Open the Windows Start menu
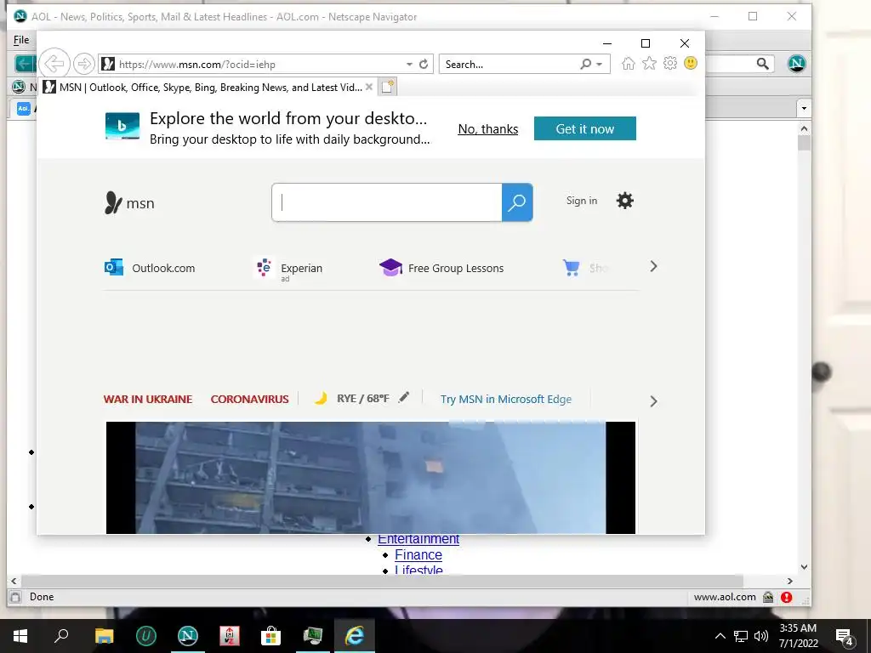 [20, 636]
